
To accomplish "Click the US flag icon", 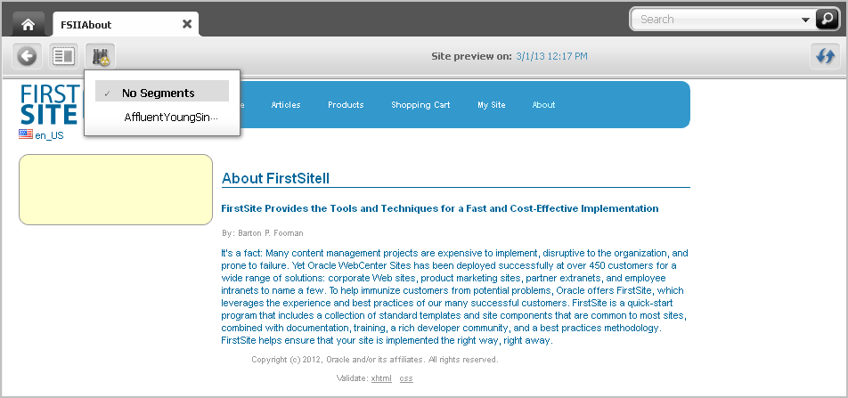I will (26, 134).
